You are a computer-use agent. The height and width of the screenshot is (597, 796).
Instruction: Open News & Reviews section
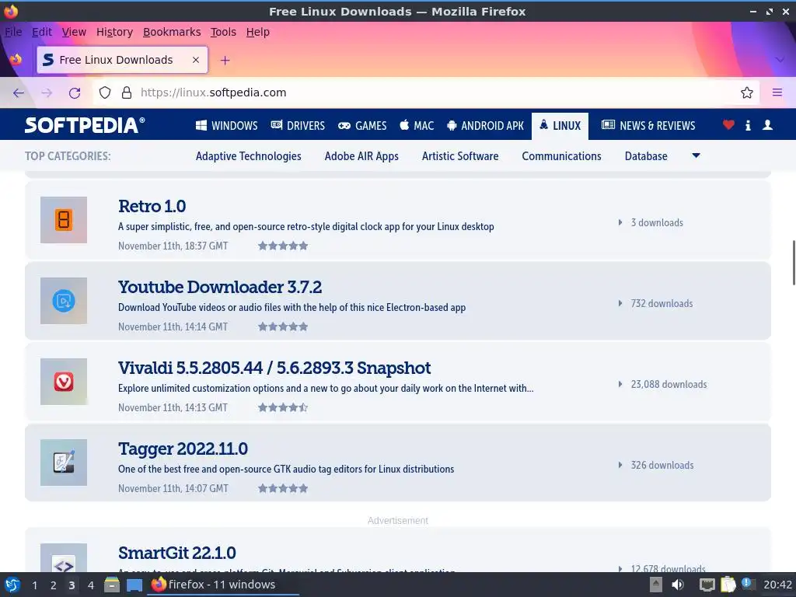[648, 125]
